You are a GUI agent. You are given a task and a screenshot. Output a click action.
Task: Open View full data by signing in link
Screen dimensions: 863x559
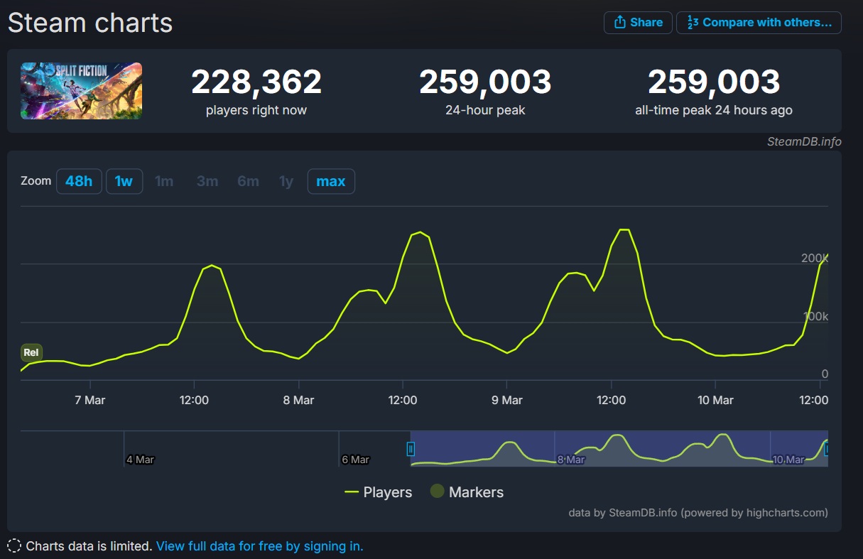tap(259, 546)
